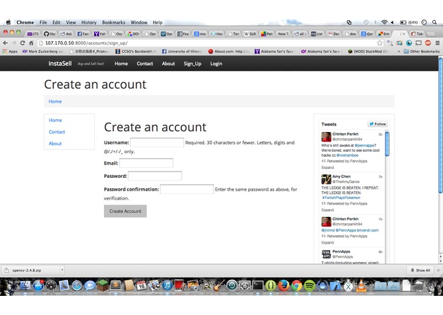Viewport: 443px width, 315px height.
Task: Open About in the navbar
Action: 168,64
